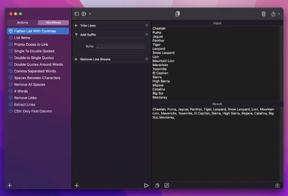Select Flatten List With Commas workflow
This screenshot has height=196, width=288.
point(38,31)
